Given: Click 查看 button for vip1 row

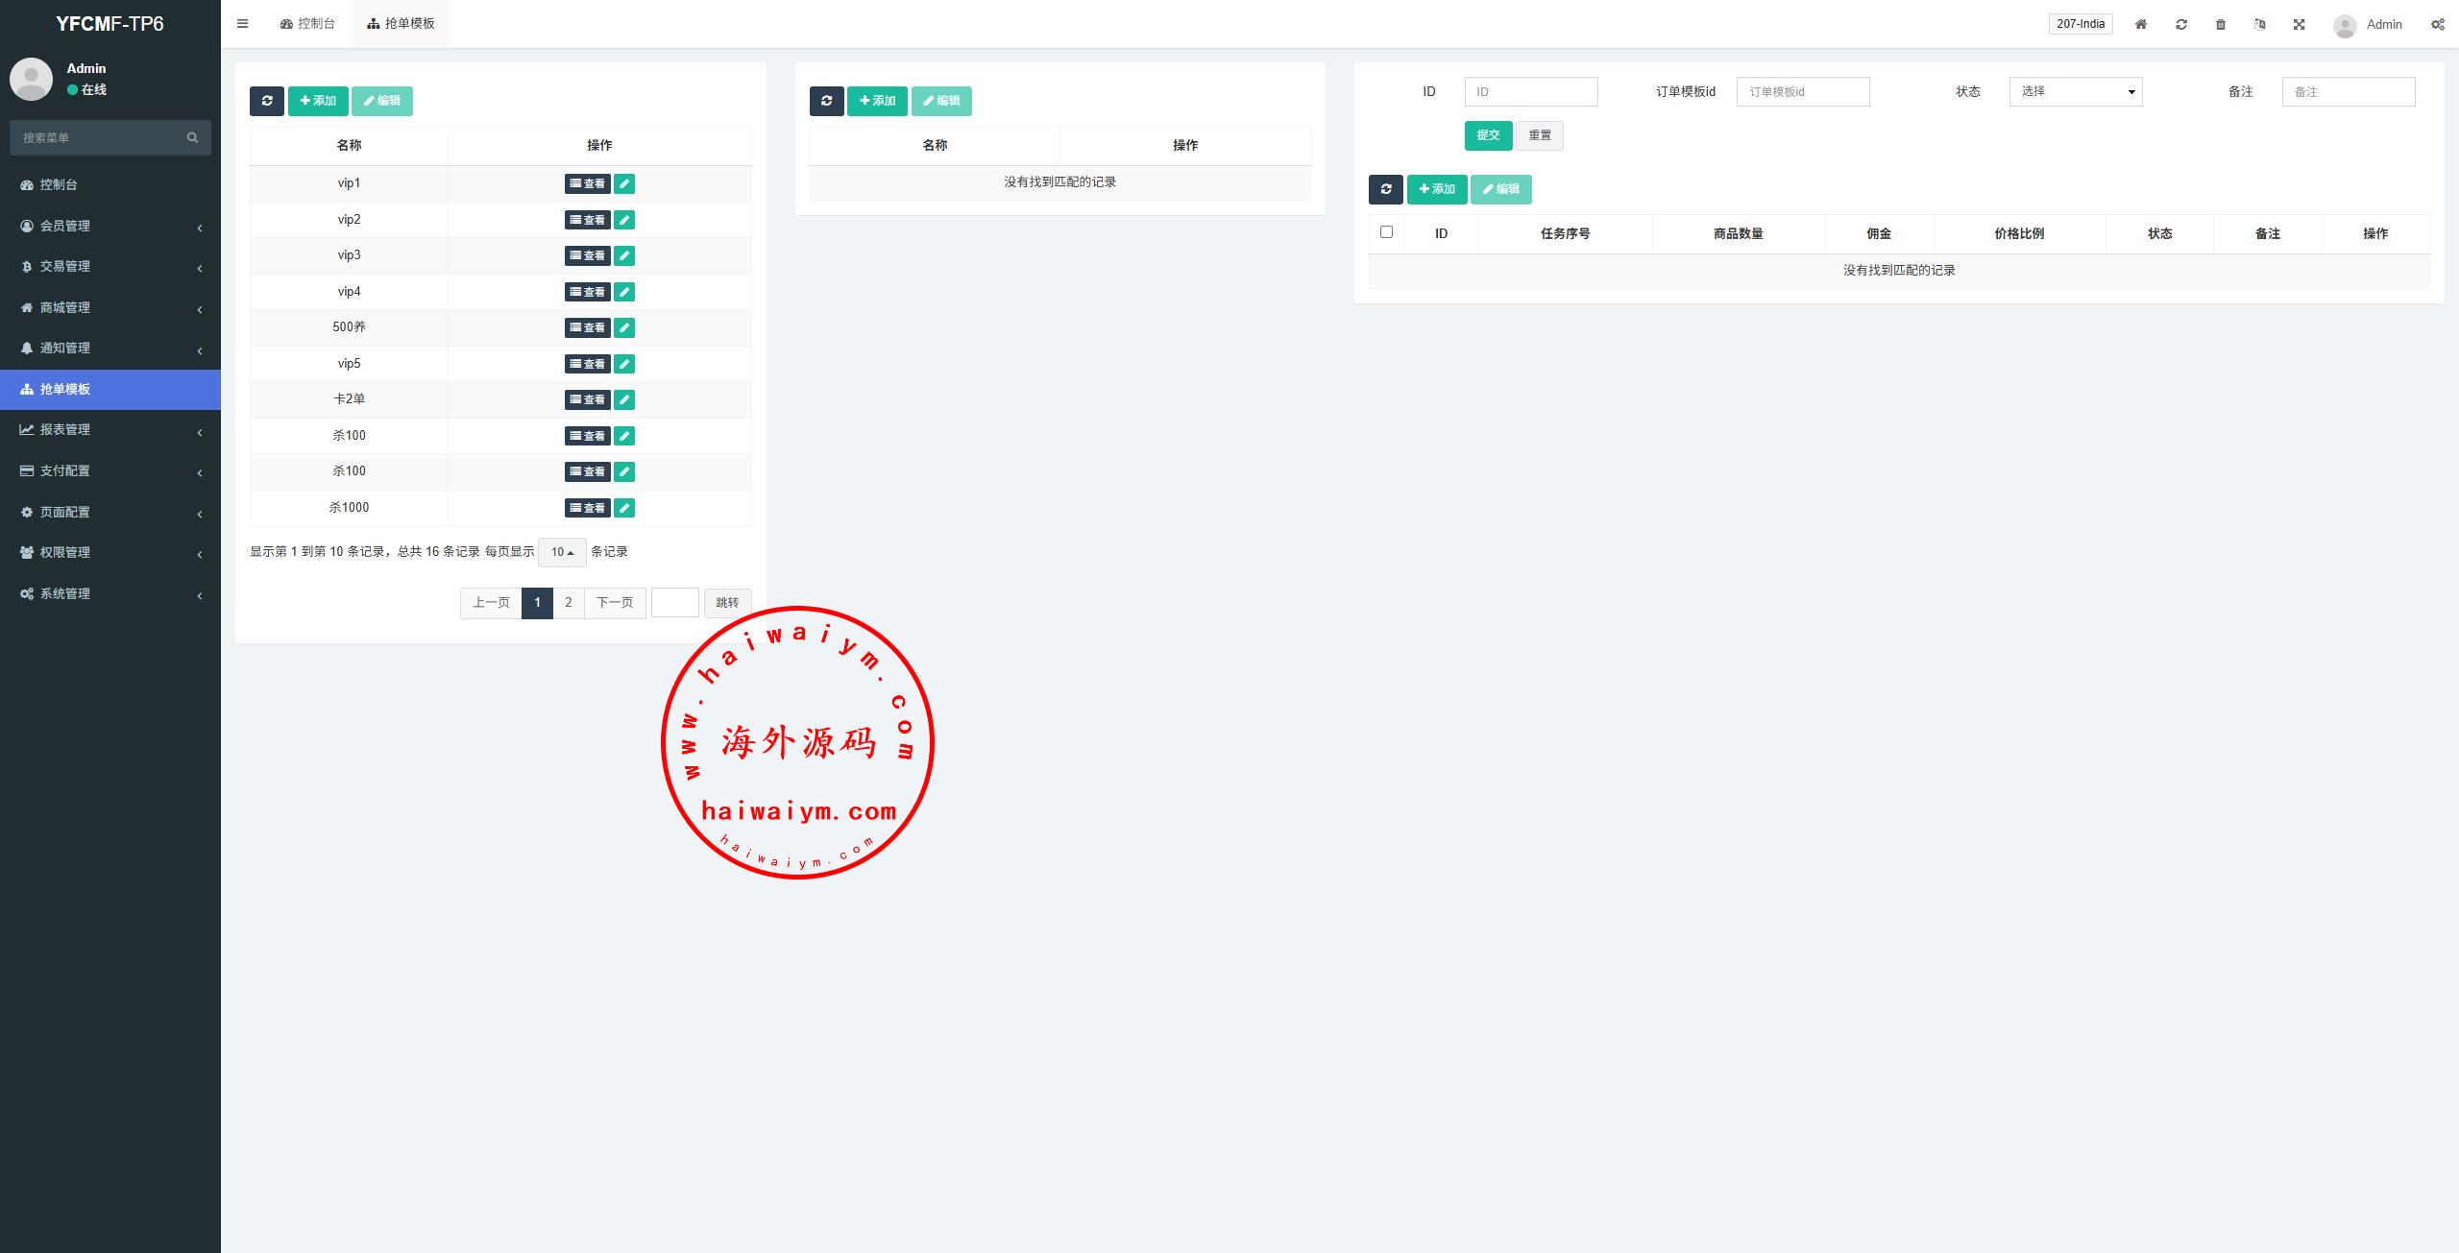Looking at the screenshot, I should click(587, 183).
